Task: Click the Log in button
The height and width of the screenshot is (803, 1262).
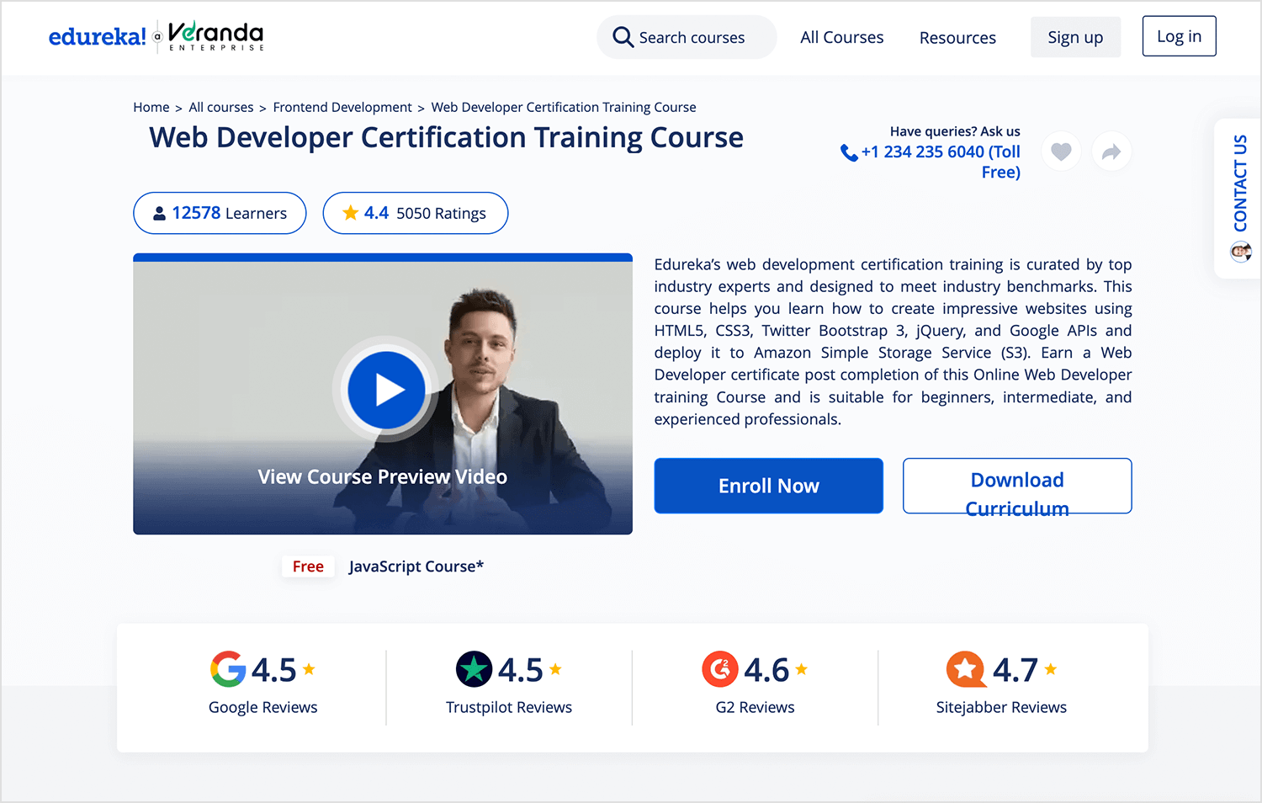Action: pos(1179,36)
